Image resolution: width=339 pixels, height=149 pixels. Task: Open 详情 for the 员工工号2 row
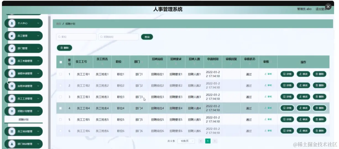pos(287,85)
